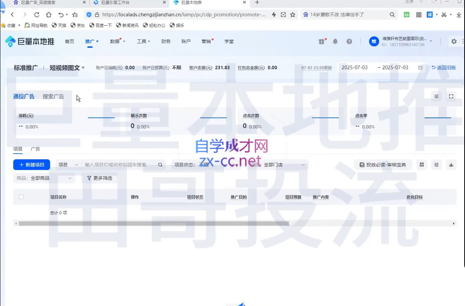Viewport: 465px width, 306px height.
Task: Open the 短视频图文 dropdown
Action: (67, 68)
